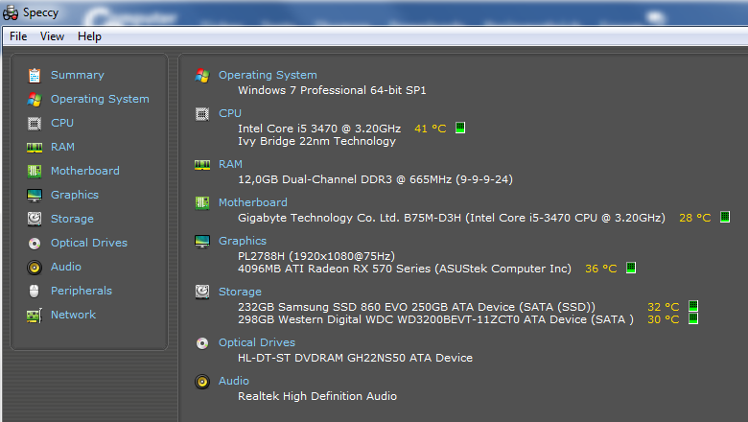748x422 pixels.
Task: Click '4096MB ATI Radeon RX 570 Series' line
Action: (405, 269)
